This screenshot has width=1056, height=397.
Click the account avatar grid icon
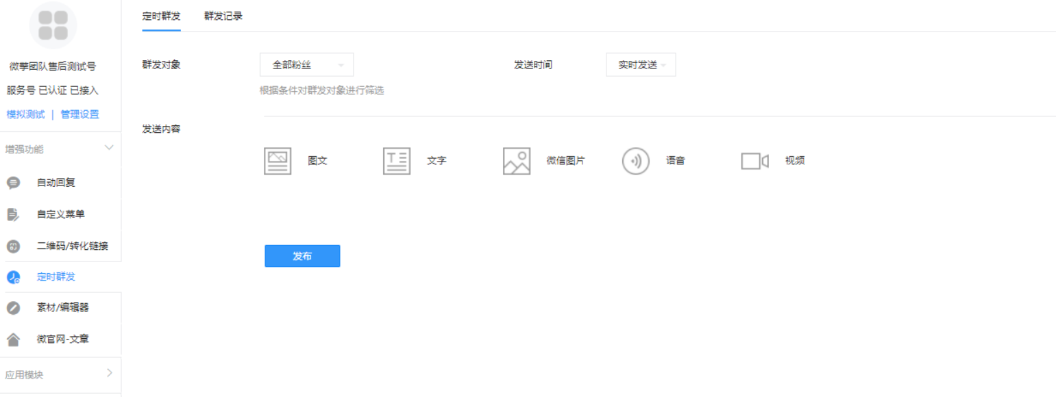tap(53, 25)
